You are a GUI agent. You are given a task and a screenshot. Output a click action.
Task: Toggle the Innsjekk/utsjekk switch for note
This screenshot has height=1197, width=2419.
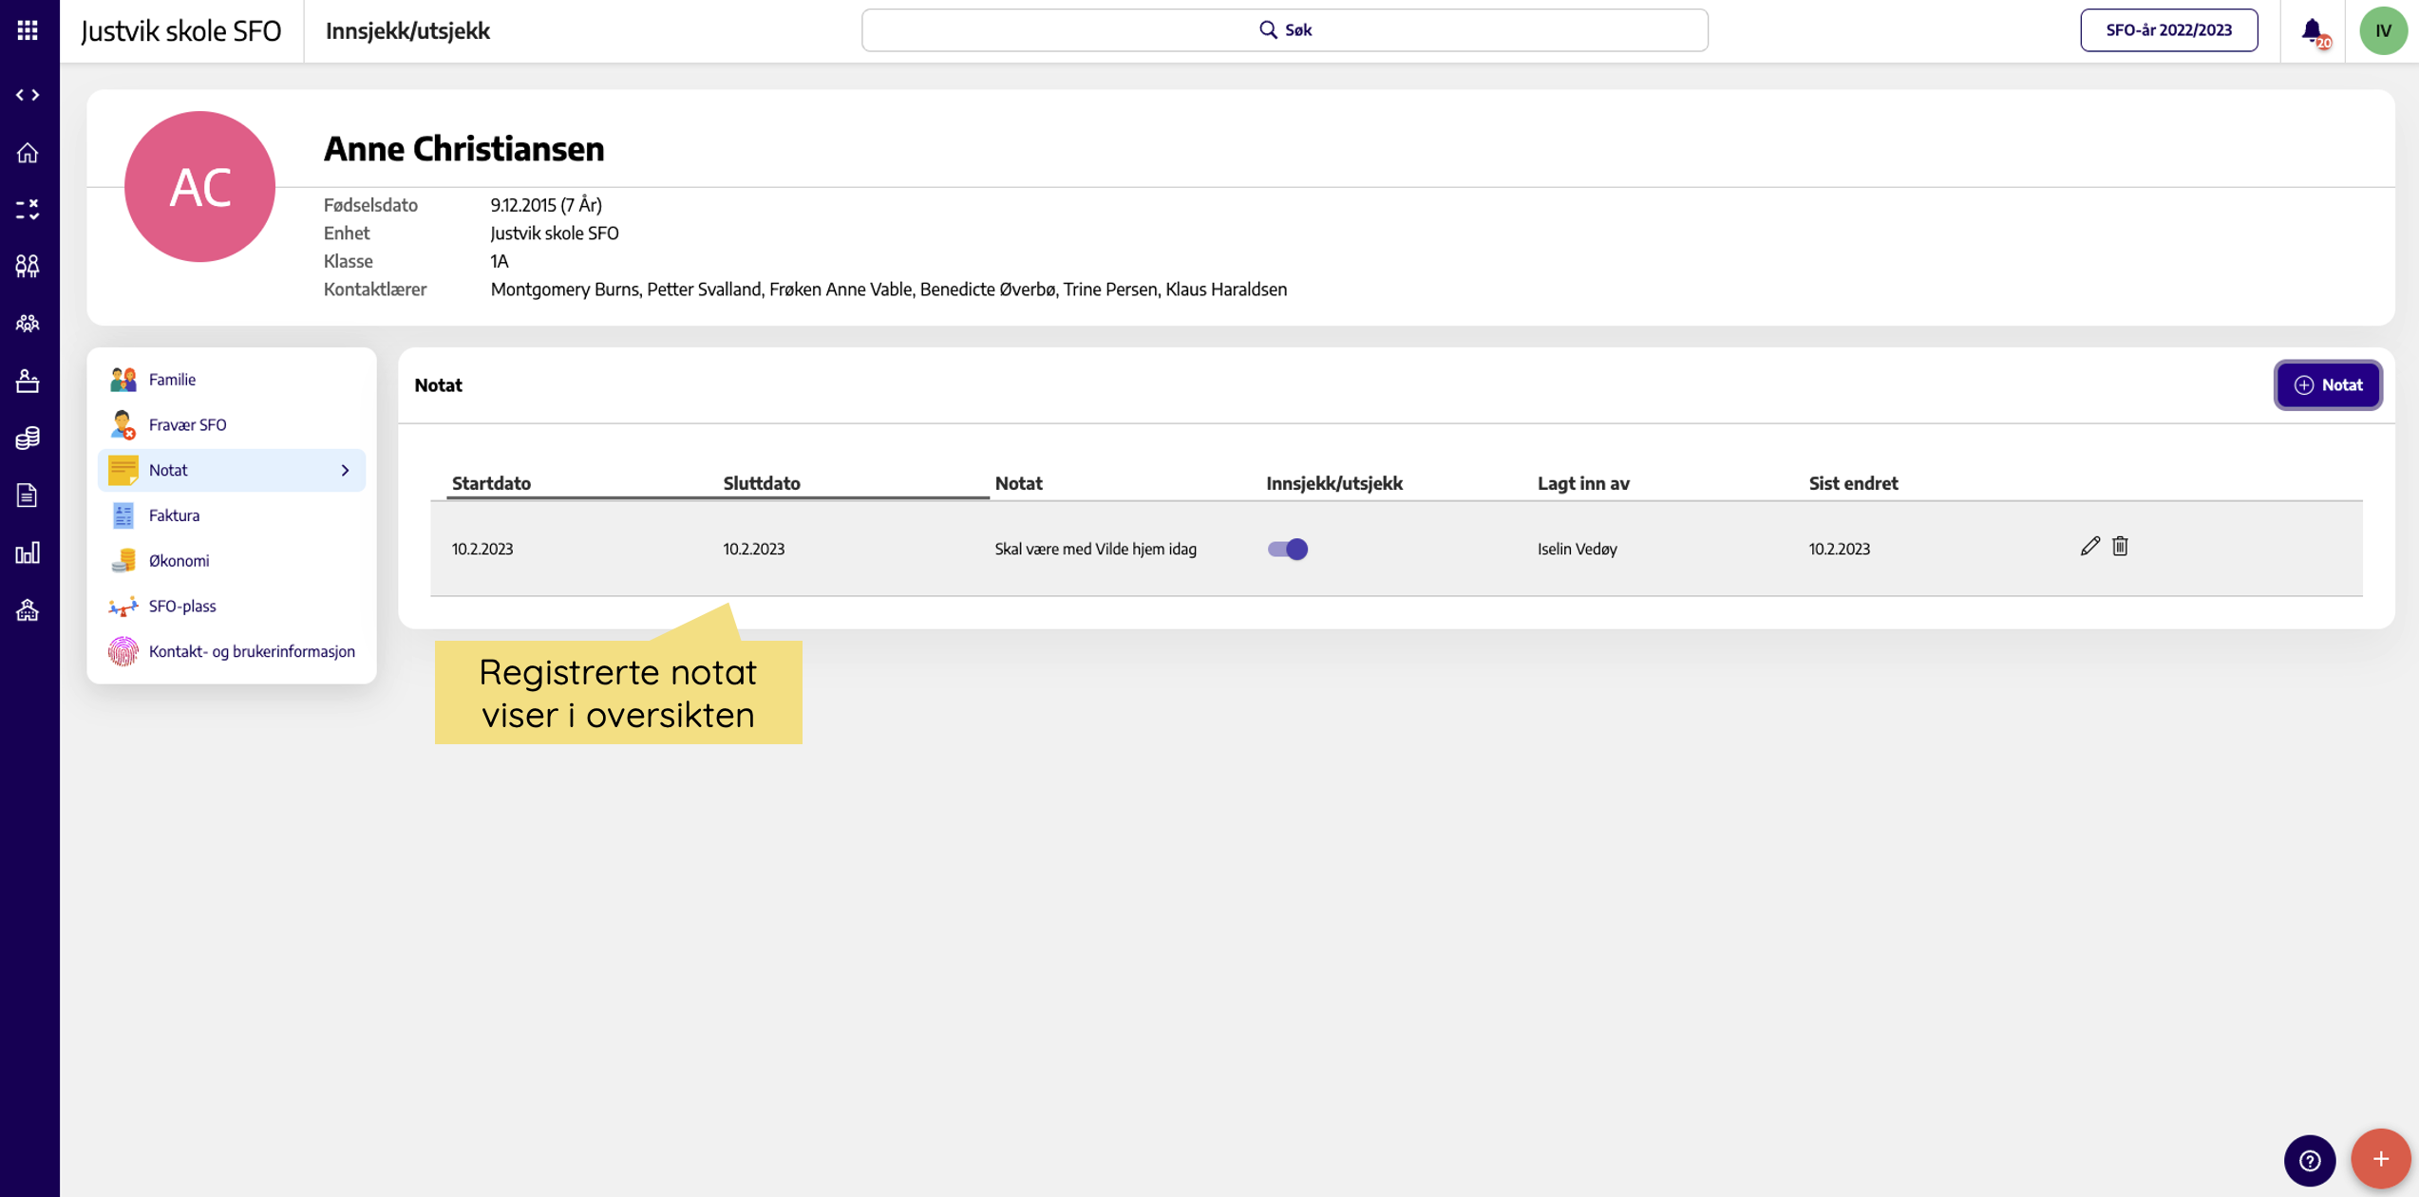[1288, 549]
